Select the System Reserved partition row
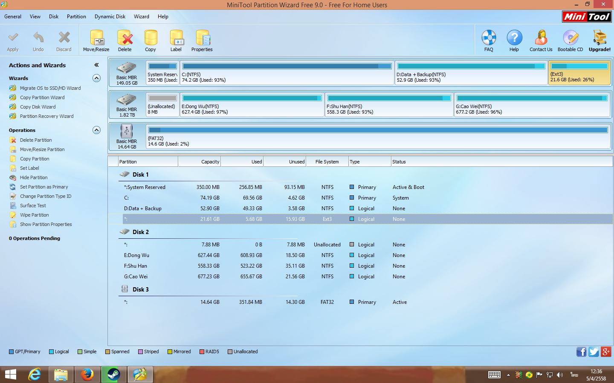The image size is (614, 383). [x=360, y=187]
